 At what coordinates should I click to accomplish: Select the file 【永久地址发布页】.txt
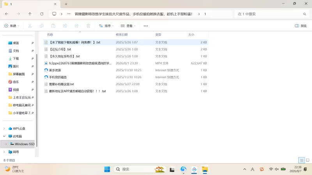[x=125, y=56]
